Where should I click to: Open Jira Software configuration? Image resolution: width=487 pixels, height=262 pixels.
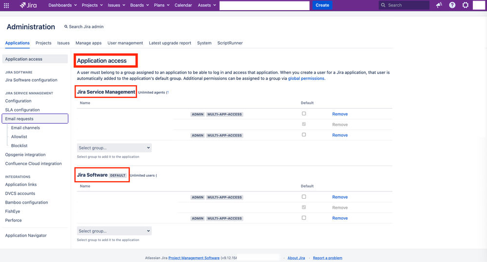pos(31,80)
